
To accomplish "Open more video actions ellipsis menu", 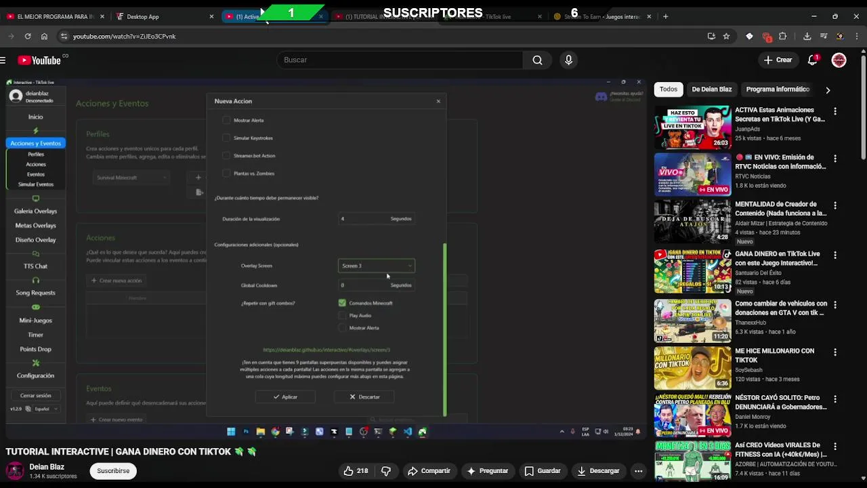I will pyautogui.click(x=638, y=470).
